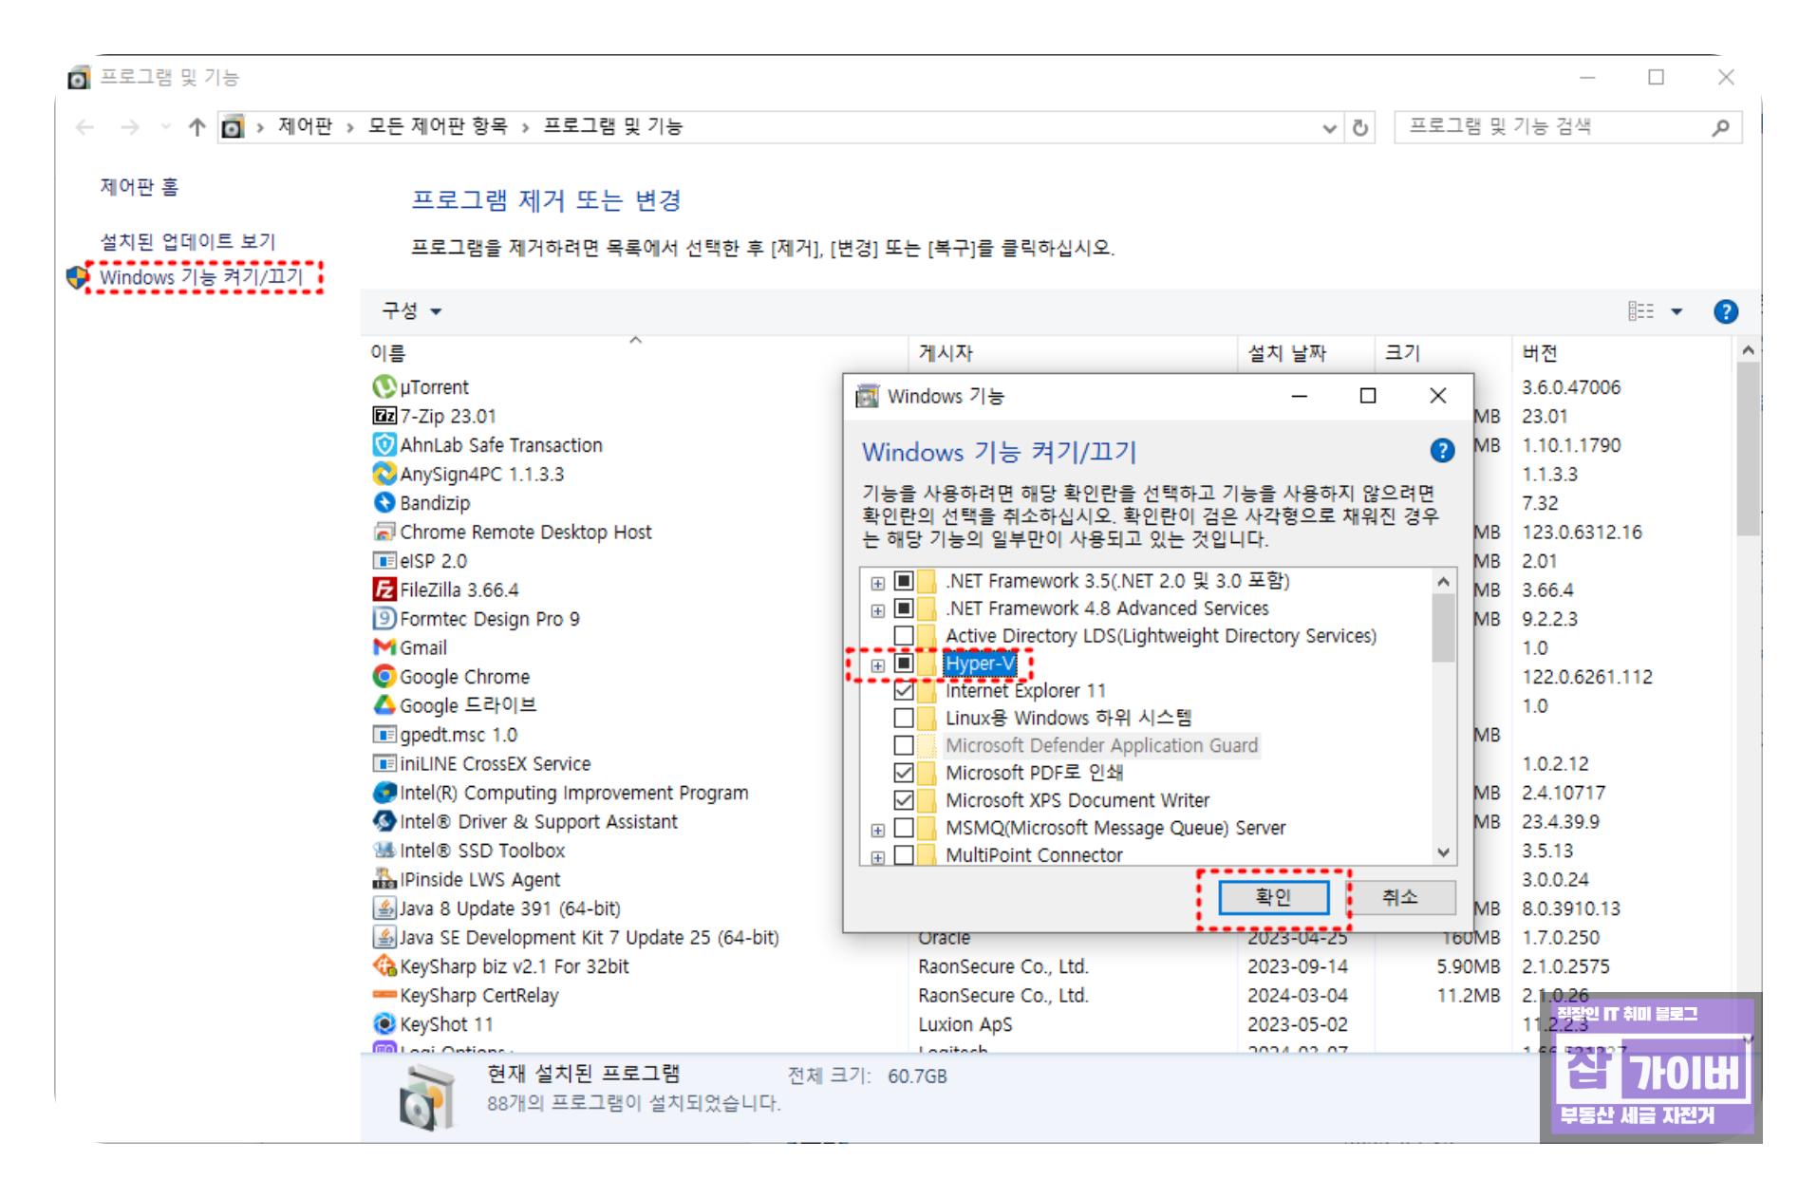1817x1198 pixels.
Task: Open the 구성 dropdown menu
Action: point(412,311)
